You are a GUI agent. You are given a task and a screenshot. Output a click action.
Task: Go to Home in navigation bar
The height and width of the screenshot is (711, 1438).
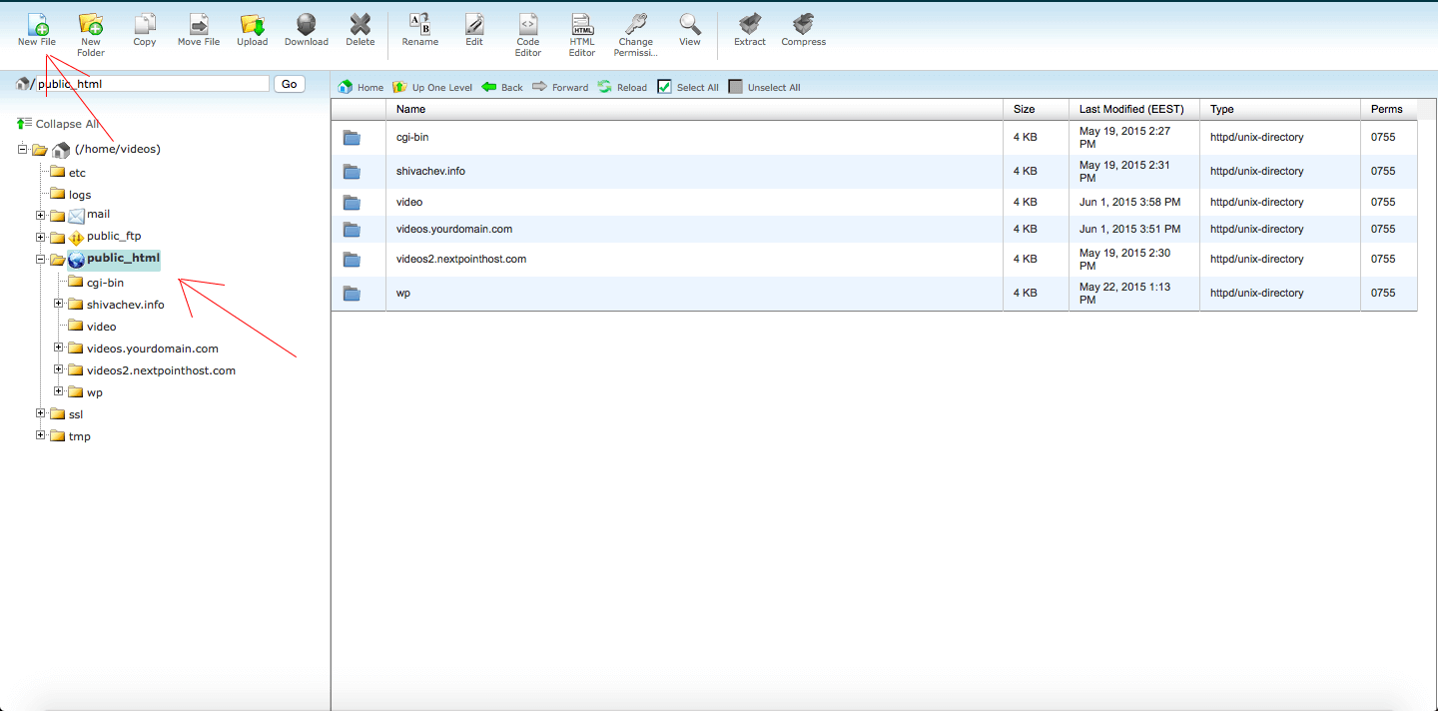coord(360,87)
